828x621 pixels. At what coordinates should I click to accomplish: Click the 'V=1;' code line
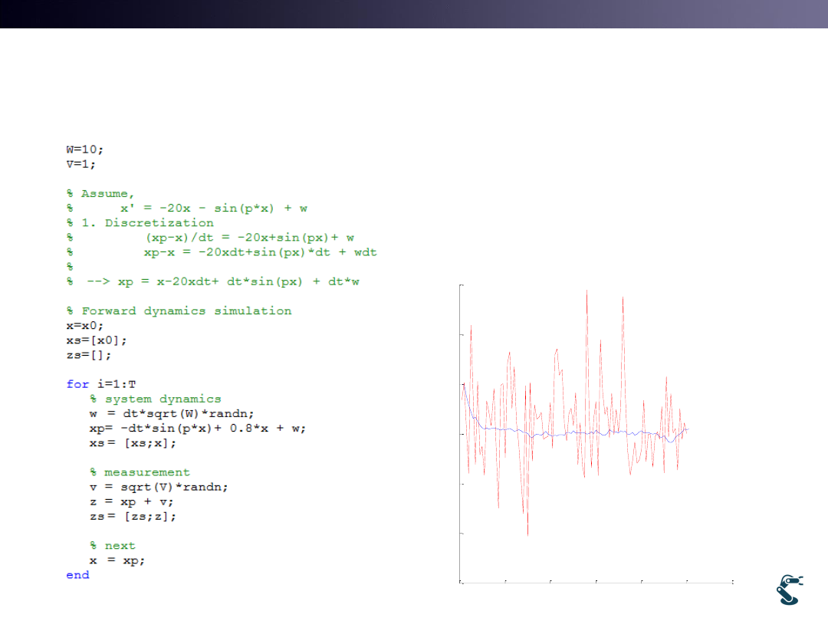[x=80, y=164]
